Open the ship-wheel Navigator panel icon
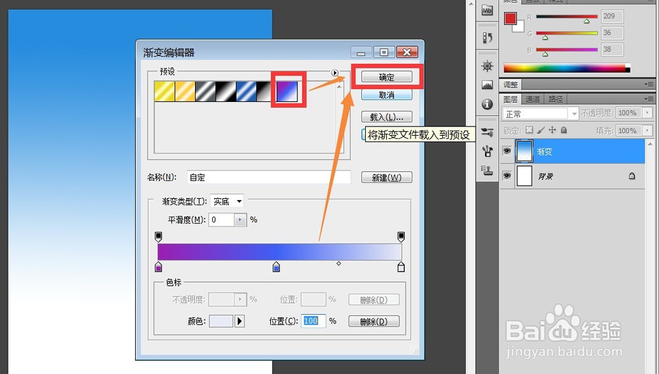The height and width of the screenshot is (374, 659). [487, 66]
